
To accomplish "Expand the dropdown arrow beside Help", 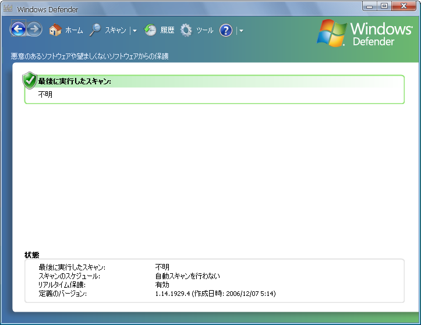I will pyautogui.click(x=241, y=31).
